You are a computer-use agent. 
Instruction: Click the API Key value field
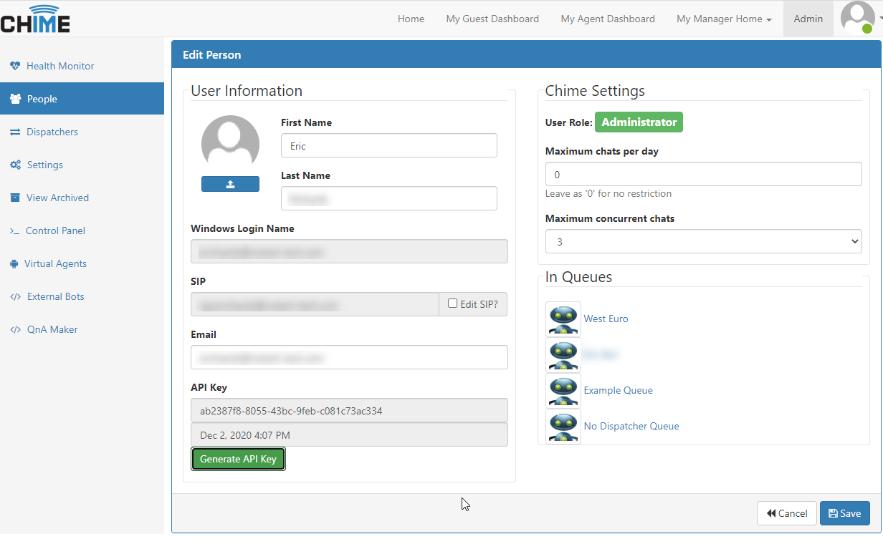click(x=349, y=410)
